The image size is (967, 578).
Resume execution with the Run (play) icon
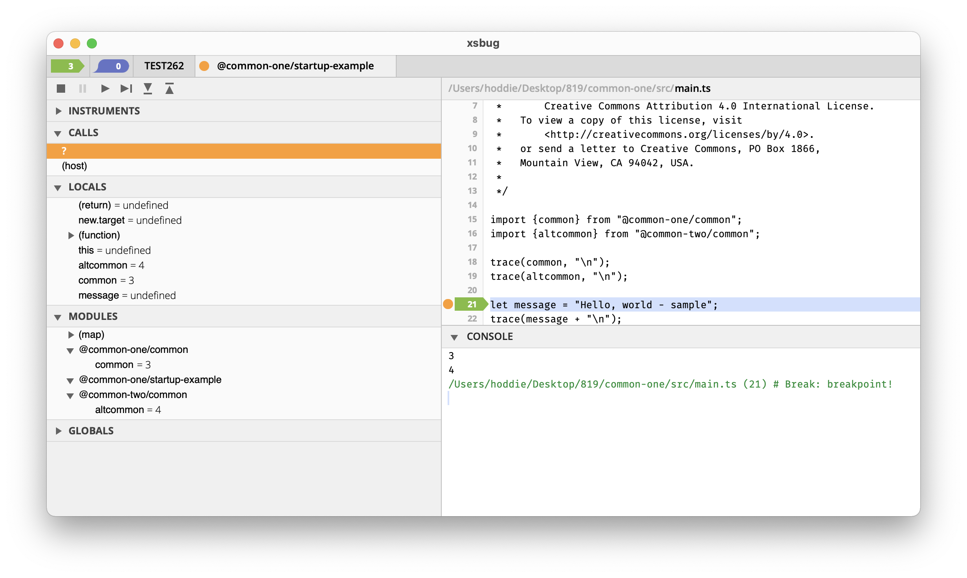[x=105, y=88]
